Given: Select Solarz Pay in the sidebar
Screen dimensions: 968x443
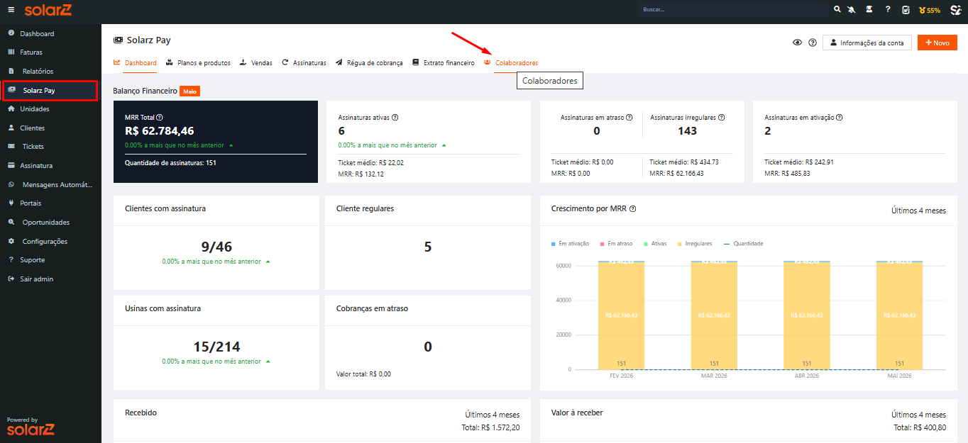Looking at the screenshot, I should click(x=49, y=90).
